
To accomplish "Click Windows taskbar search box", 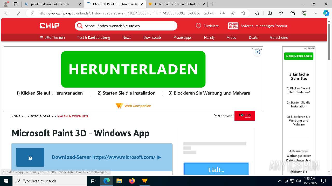I will 50,181.
